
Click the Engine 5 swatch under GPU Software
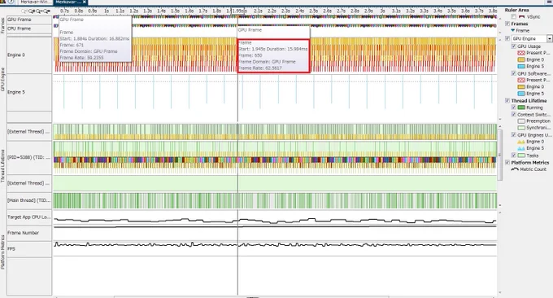521,94
